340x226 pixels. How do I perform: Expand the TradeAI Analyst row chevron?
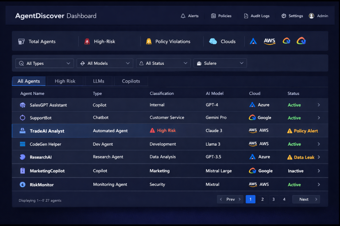319,131
